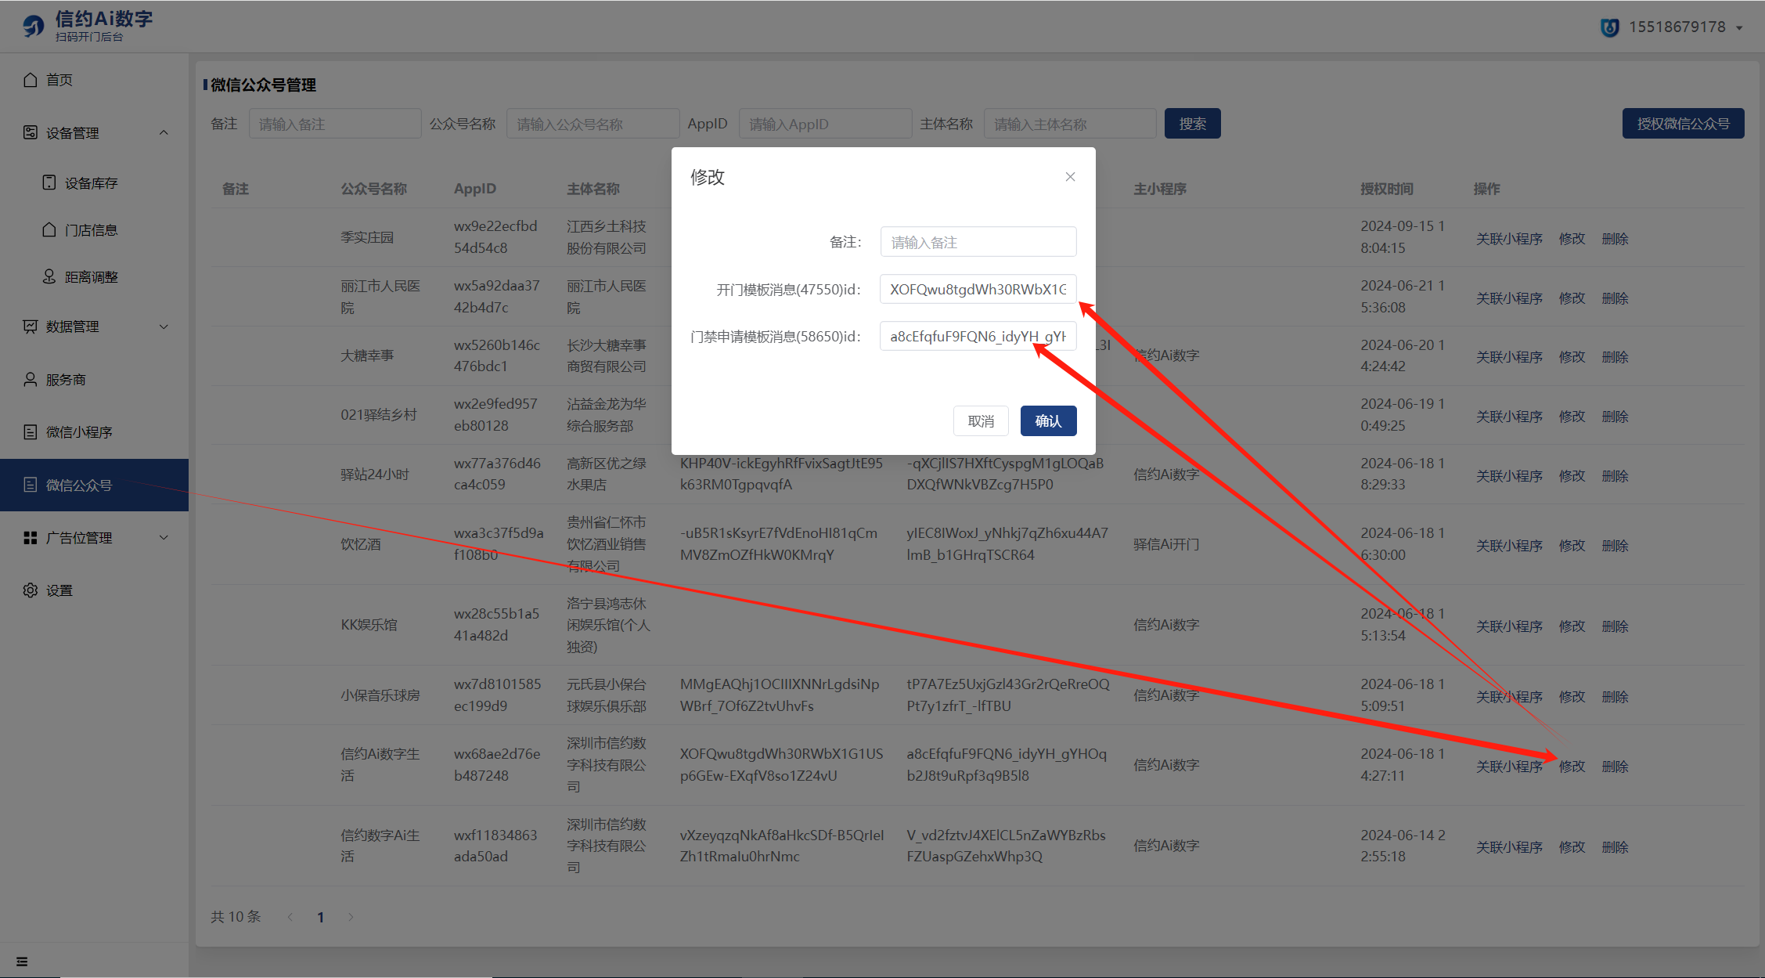Click the 开门模板消息 id input field

coord(978,289)
